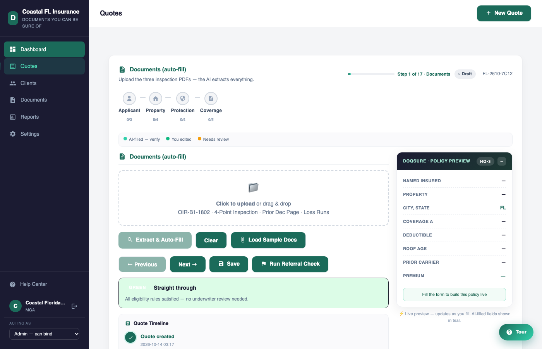This screenshot has width=542, height=349.
Task: Clear the uploaded documents
Action: pyautogui.click(x=211, y=240)
